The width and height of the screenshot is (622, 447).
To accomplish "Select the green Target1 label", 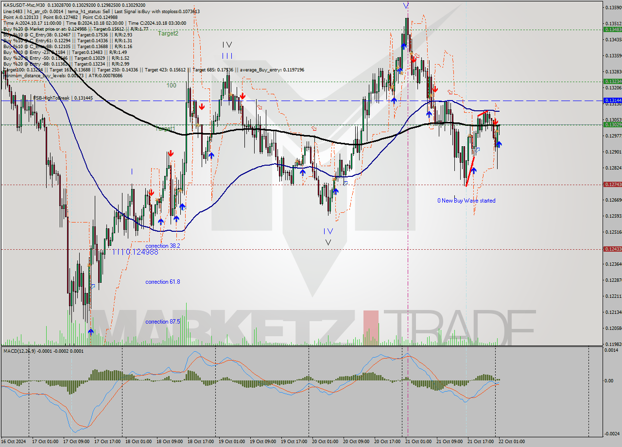I will click(165, 129).
